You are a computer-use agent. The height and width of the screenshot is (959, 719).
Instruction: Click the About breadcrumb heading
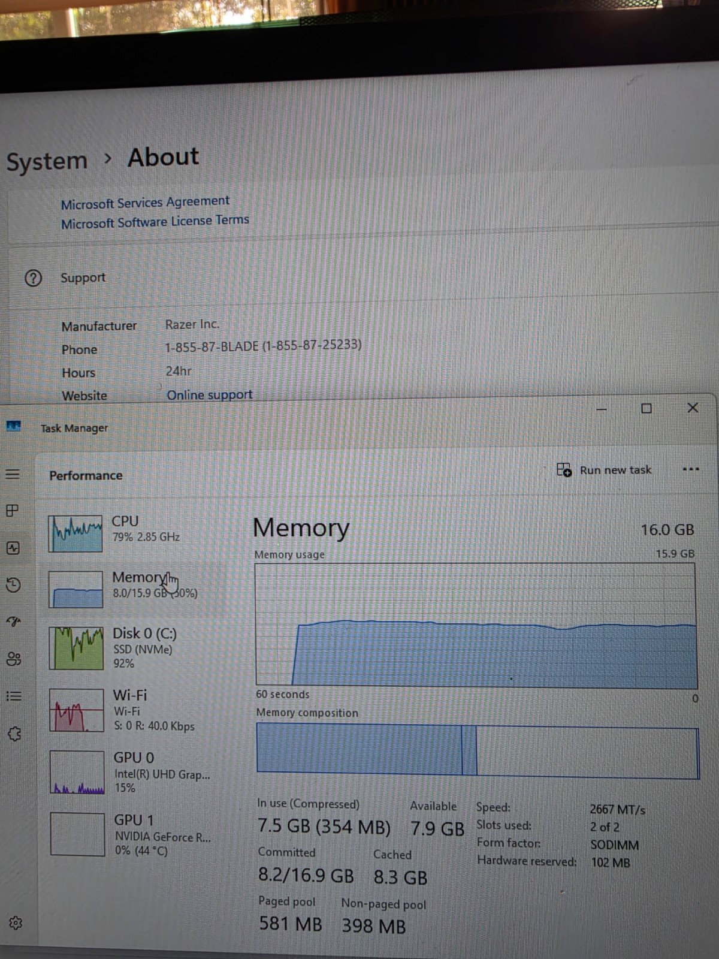pos(163,157)
